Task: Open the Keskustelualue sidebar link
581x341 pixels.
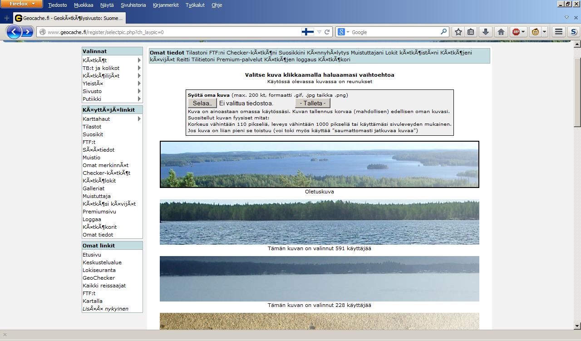Action: pos(102,262)
